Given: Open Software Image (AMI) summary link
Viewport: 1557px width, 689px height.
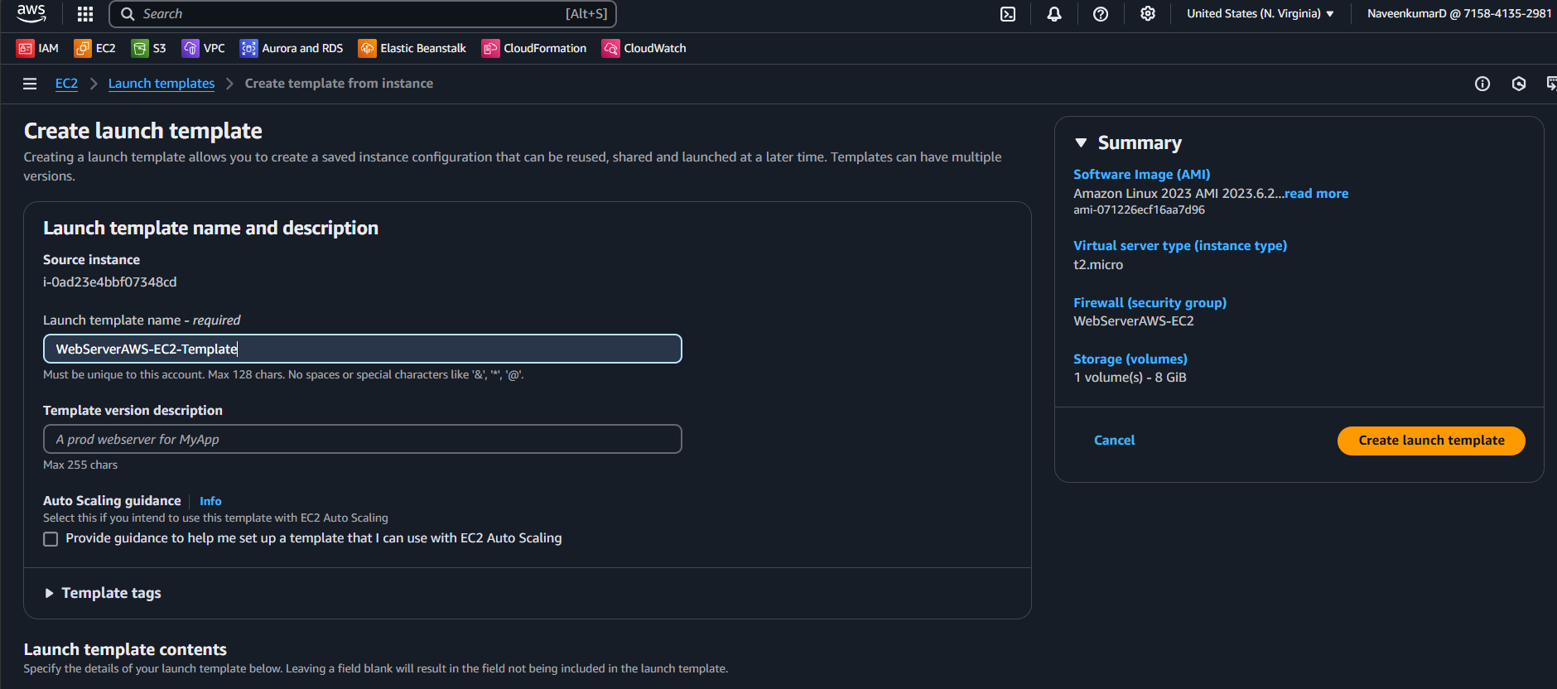Looking at the screenshot, I should pyautogui.click(x=1141, y=175).
